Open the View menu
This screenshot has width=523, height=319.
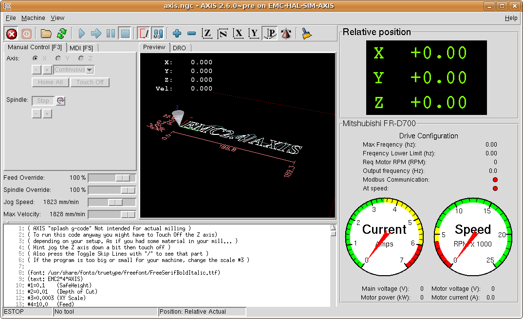coord(57,18)
